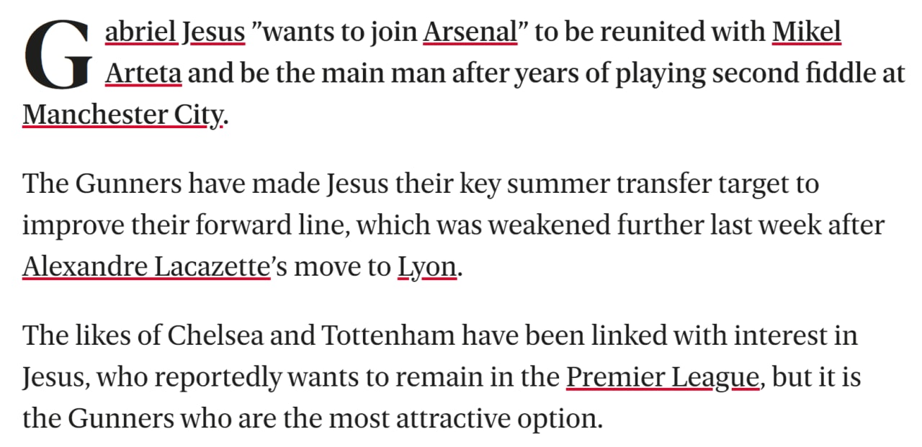Click the underlined word Arteta
922x447 pixels.
point(143,73)
